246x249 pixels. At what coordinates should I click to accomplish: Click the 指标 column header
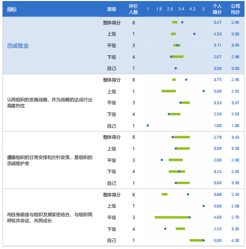(x=12, y=10)
